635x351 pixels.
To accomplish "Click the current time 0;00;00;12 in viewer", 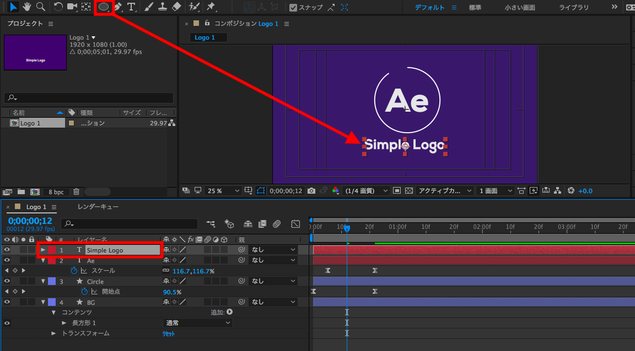I will tap(286, 191).
